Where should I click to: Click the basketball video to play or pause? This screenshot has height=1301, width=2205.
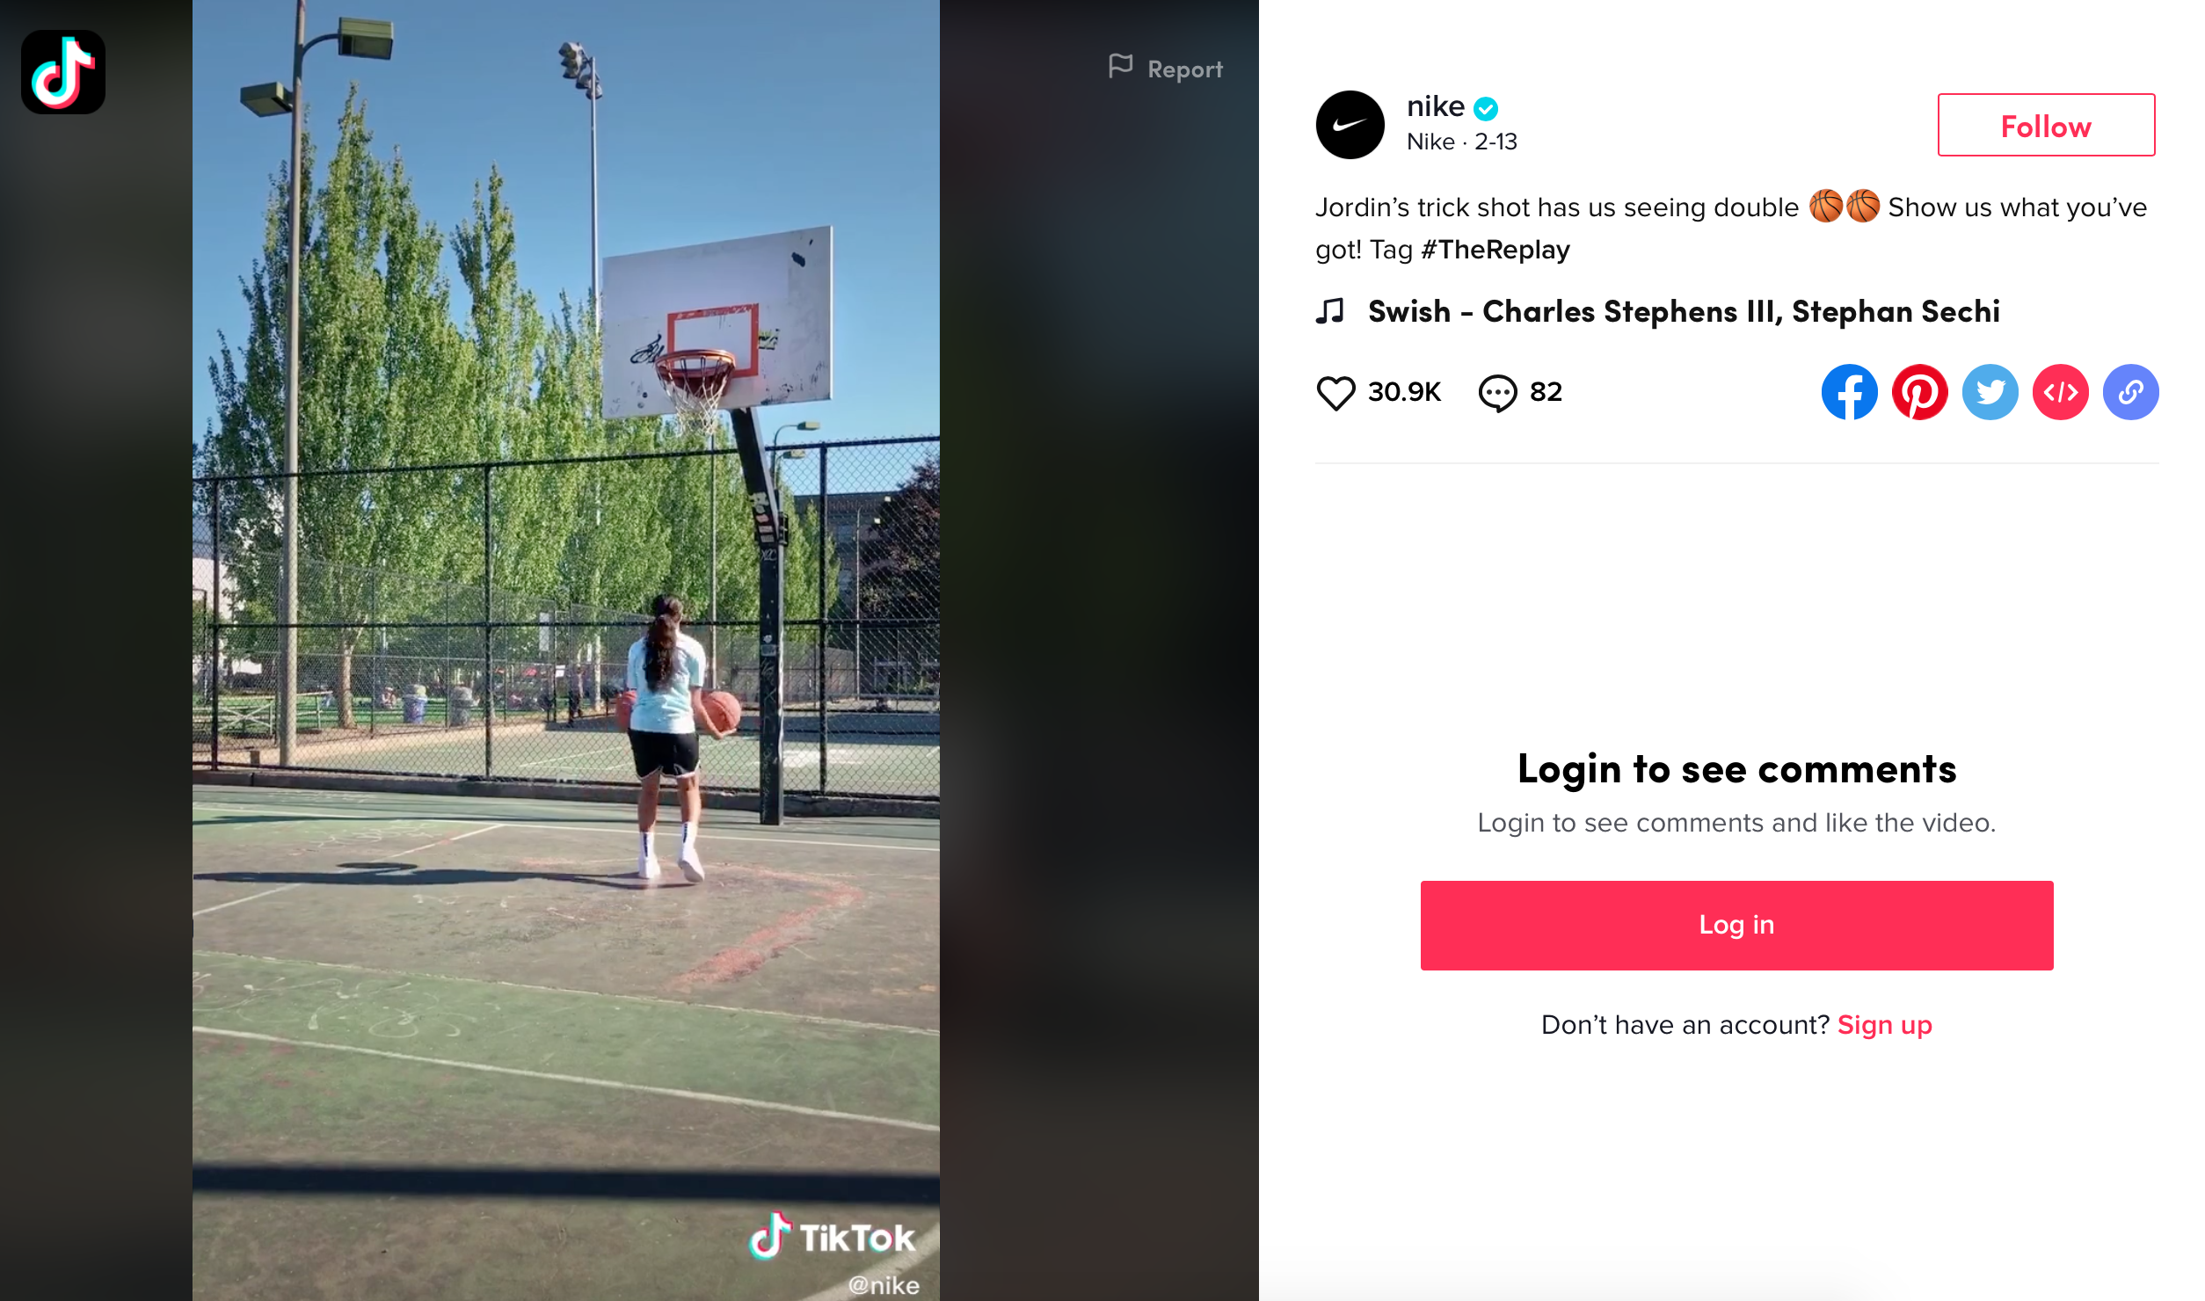coord(566,650)
